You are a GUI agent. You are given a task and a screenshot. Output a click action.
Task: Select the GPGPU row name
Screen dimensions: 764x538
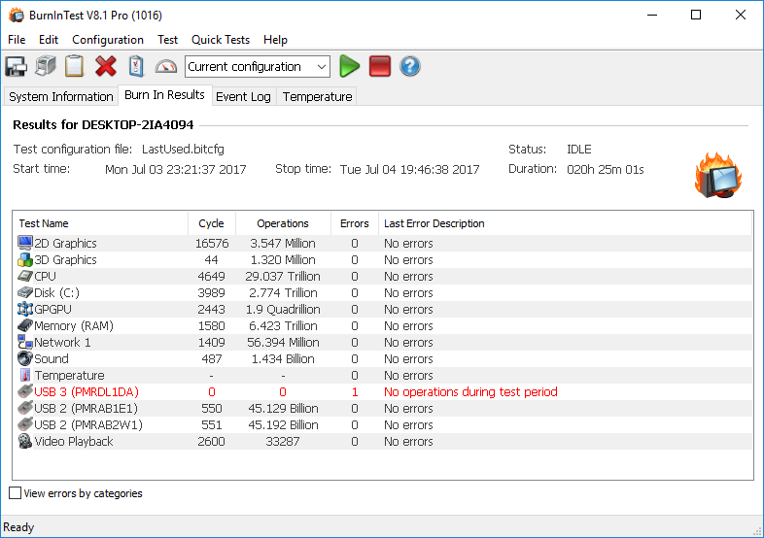tap(52, 309)
